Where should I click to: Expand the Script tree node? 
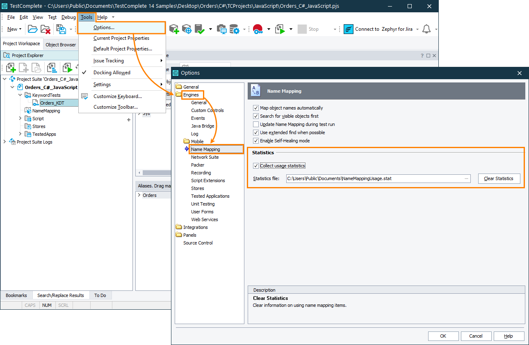(20, 119)
